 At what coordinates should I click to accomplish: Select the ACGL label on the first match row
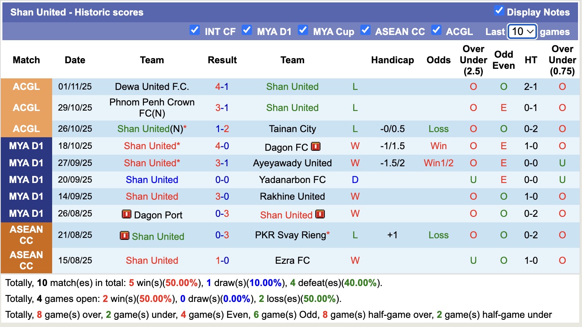point(26,87)
